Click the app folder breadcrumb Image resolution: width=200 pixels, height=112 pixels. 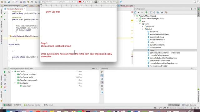24,6
